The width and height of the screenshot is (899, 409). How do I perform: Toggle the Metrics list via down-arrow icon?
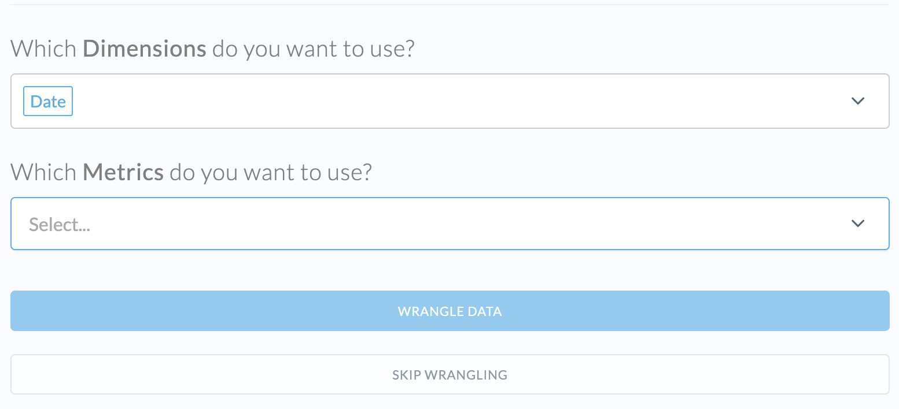coord(857,224)
